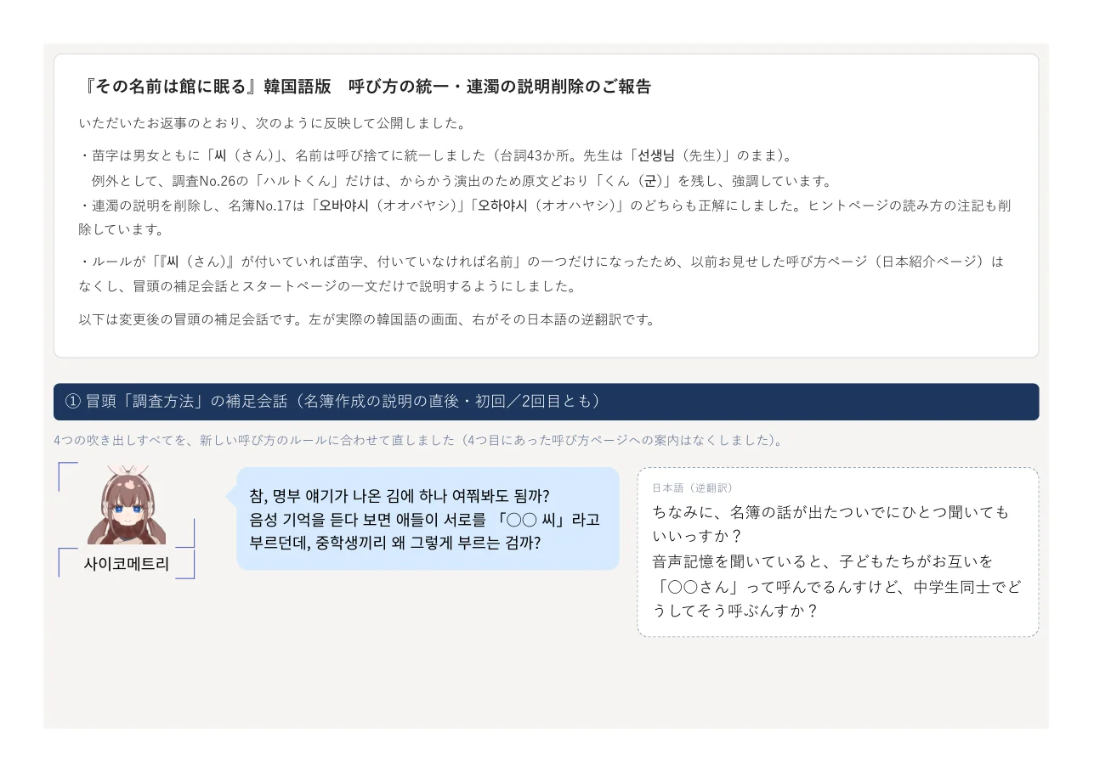1094x772 pixels.
Task: Click the line about 調査No.26 ハルトくん
Action: (x=462, y=181)
